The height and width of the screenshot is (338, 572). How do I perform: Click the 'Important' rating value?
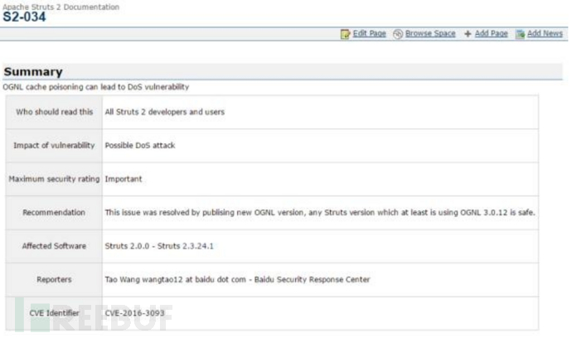[124, 179]
